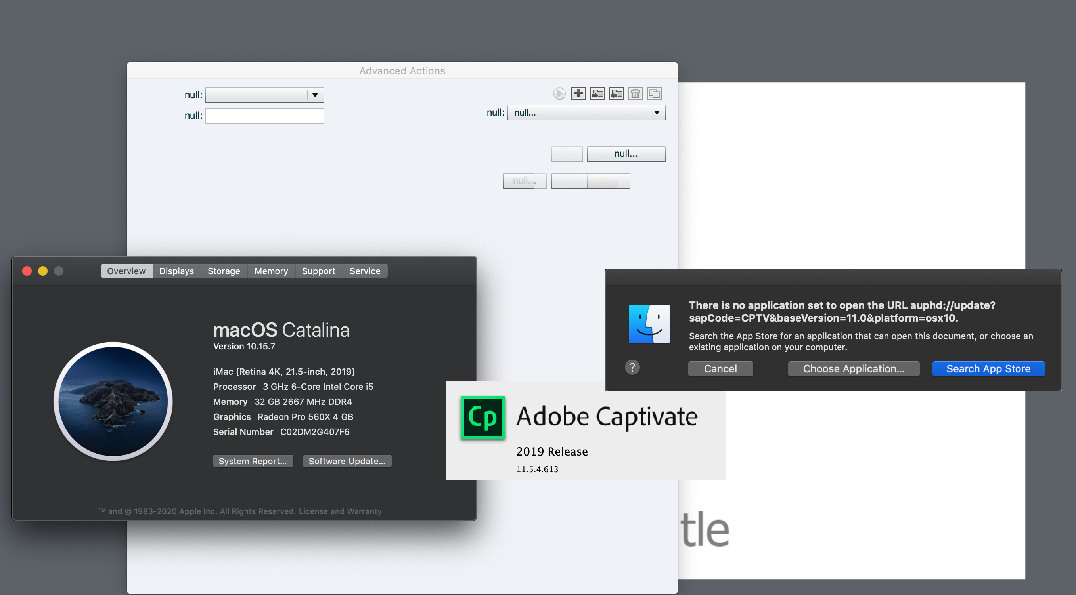
Task: Click the Adobe Captivate Cp logo
Action: tap(482, 417)
